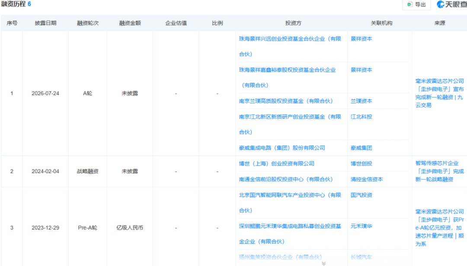Click the 融资金额 column header
The image size is (467, 266).
tap(130, 23)
